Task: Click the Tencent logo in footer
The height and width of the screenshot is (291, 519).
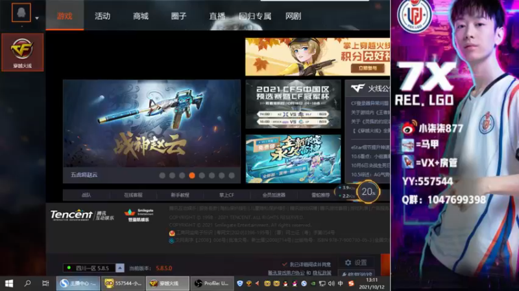Action: coord(82,215)
